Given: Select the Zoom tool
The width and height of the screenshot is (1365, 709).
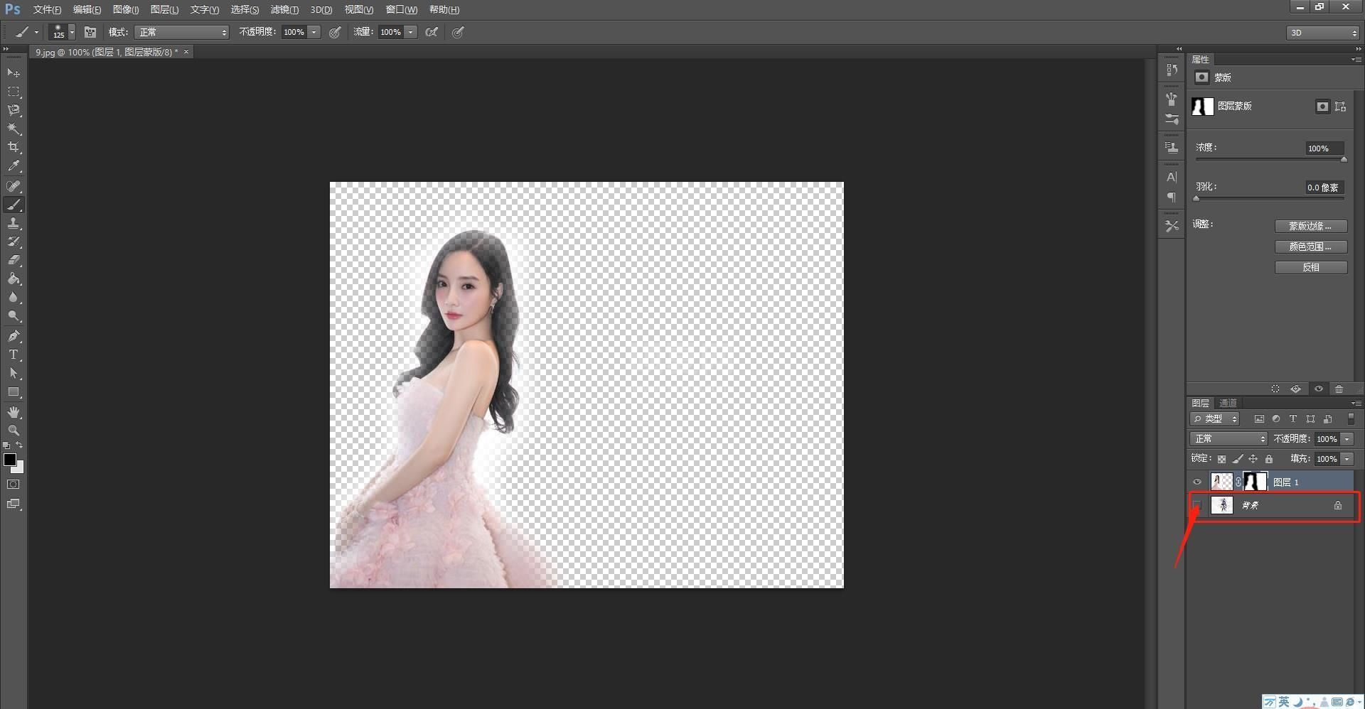Looking at the screenshot, I should (x=14, y=431).
